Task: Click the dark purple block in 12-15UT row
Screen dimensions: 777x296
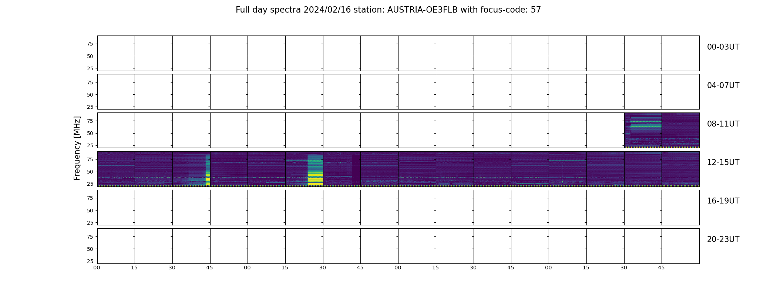Action: click(356, 169)
